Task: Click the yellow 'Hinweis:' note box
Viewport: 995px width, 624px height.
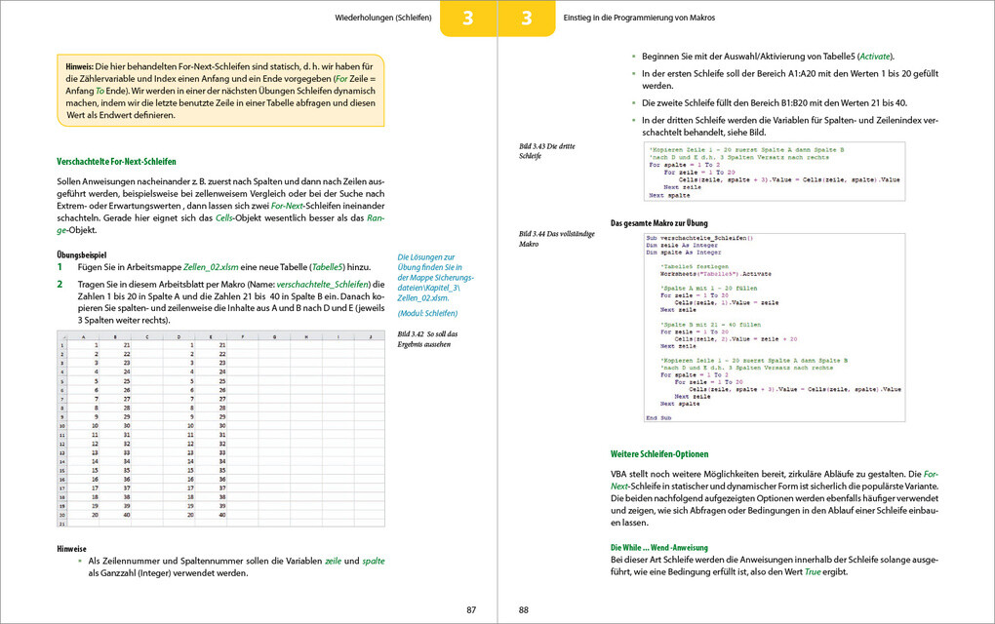Action: [x=220, y=91]
